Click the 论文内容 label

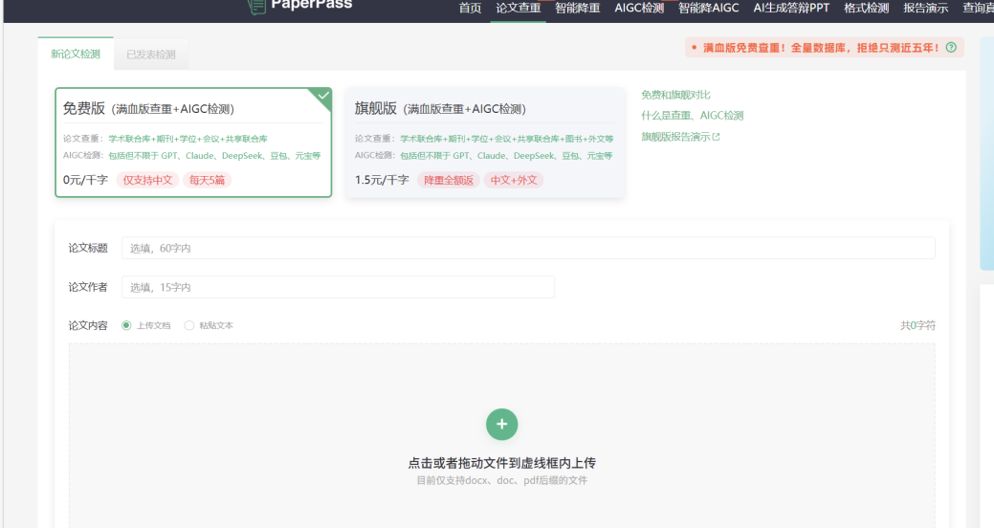(x=88, y=325)
